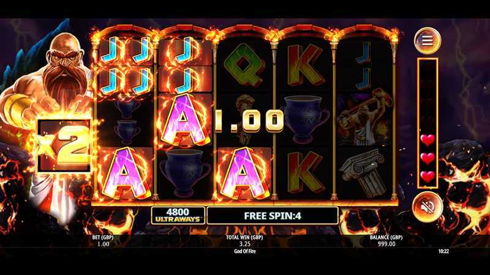This screenshot has width=490, height=275.
Task: Click the god with hammer symbol
Action: point(363,119)
